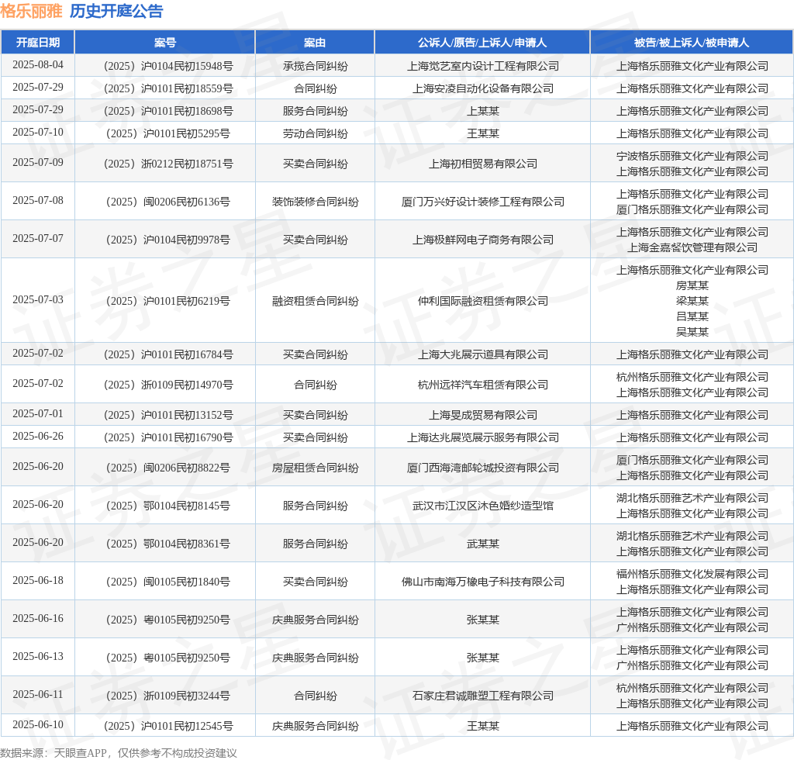Click plaintiff 石家庄君诚雕塑工程有限公司
Image resolution: width=794 pixels, height=760 pixels.
coord(482,696)
